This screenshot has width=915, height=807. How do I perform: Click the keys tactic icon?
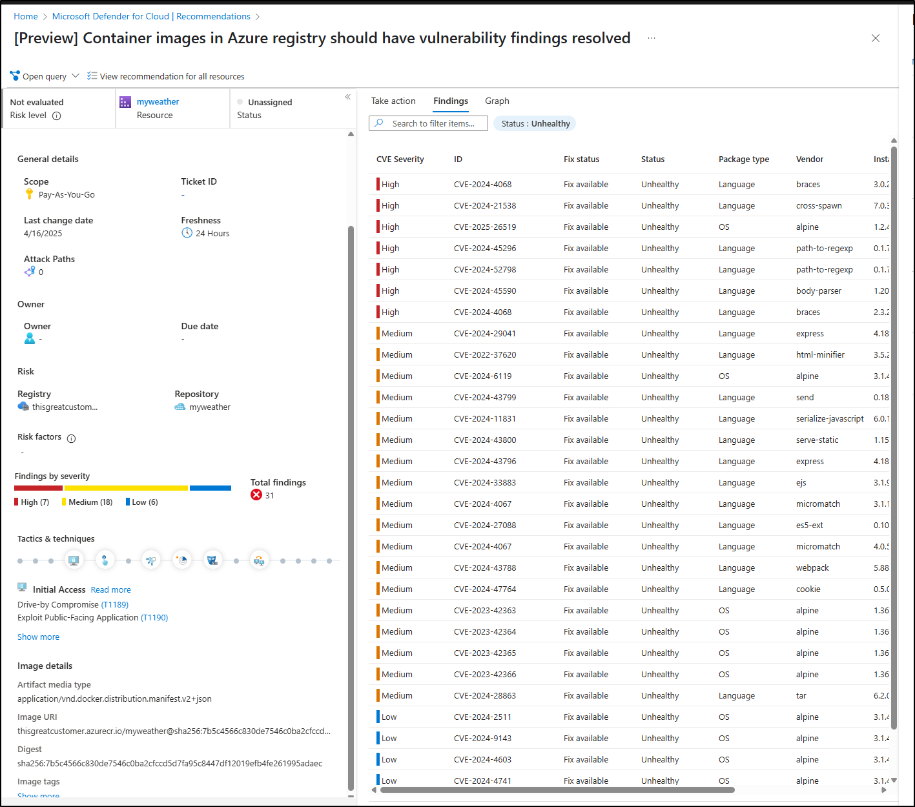[x=150, y=560]
